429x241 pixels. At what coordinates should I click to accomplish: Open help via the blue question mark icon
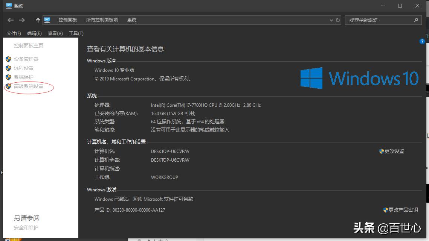pos(422,41)
